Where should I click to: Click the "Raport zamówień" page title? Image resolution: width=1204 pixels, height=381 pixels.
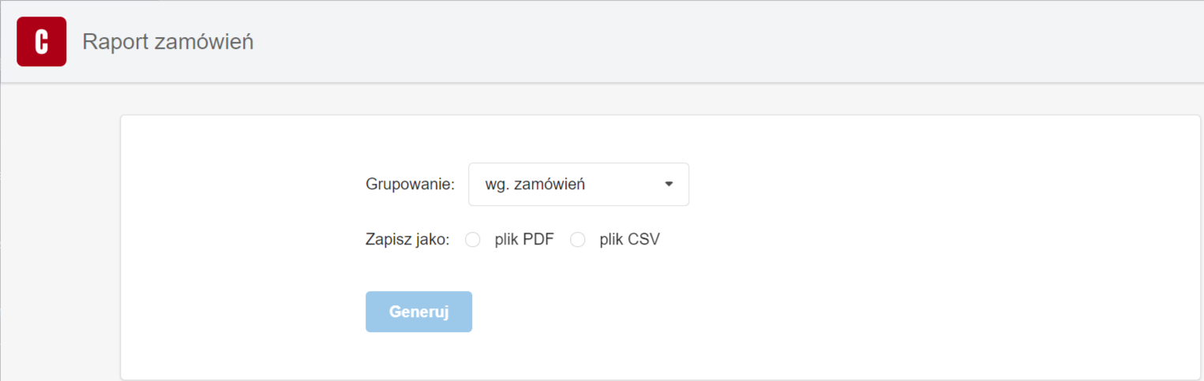click(x=167, y=42)
